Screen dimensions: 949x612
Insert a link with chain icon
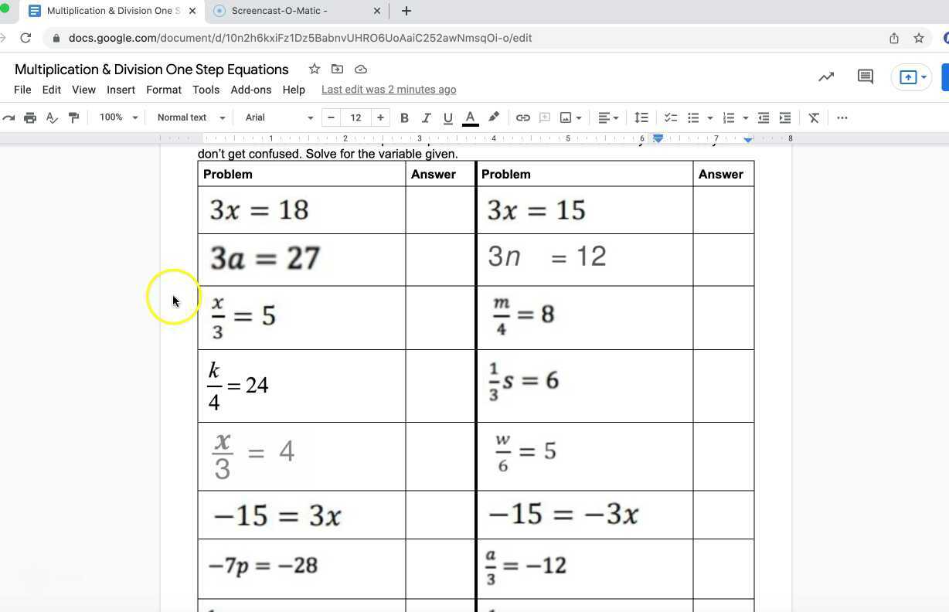click(x=523, y=117)
